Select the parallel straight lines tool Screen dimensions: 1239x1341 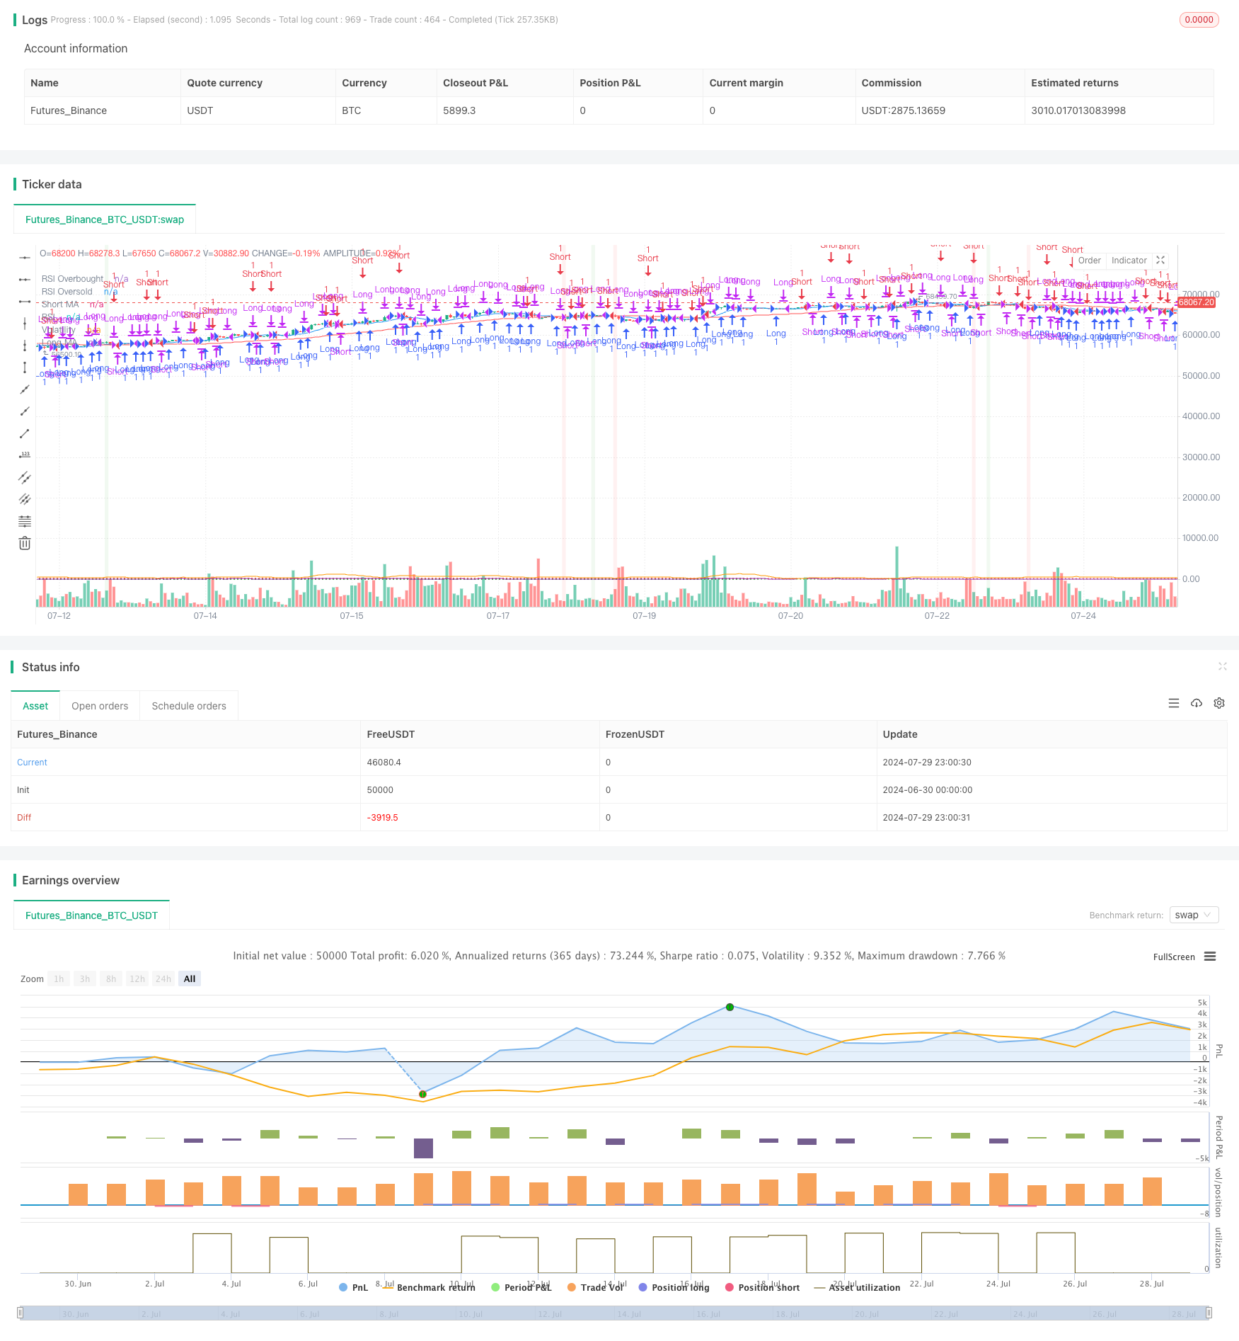coord(25,499)
